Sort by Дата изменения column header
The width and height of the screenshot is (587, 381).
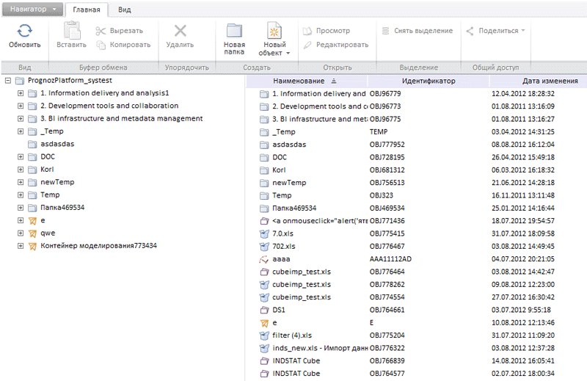pyautogui.click(x=550, y=81)
